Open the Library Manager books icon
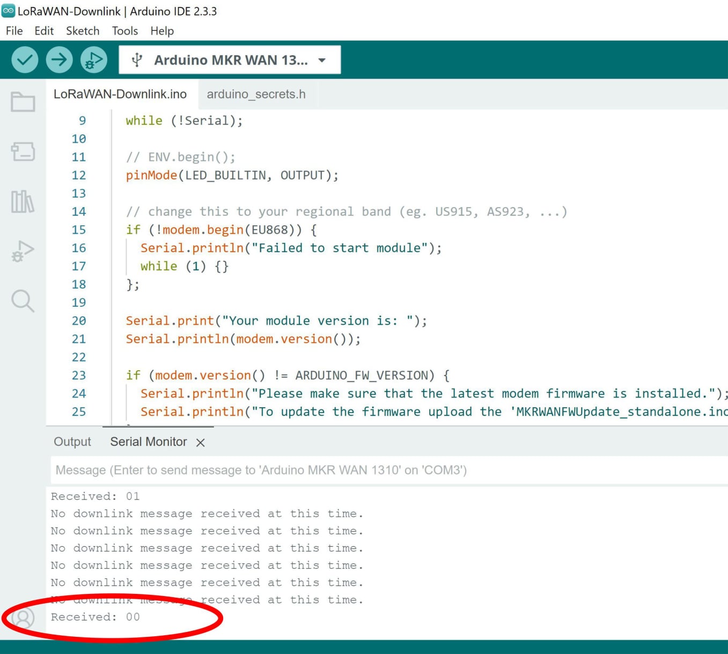 pyautogui.click(x=23, y=202)
